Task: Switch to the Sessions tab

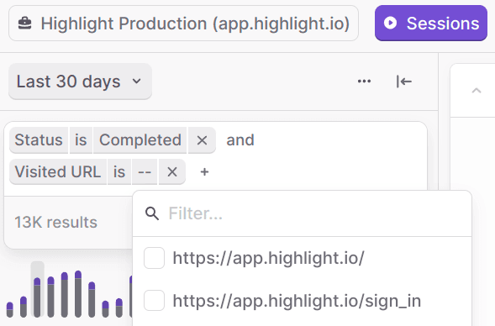Action: click(431, 23)
